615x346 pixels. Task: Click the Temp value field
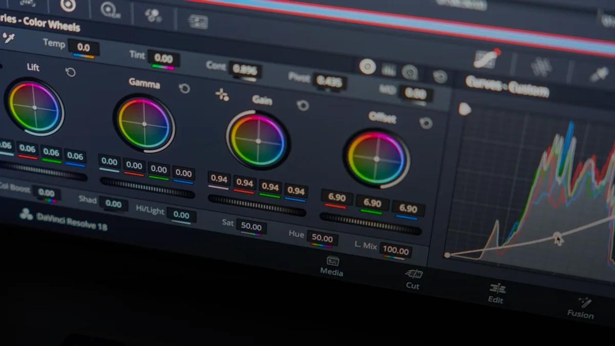tap(84, 48)
